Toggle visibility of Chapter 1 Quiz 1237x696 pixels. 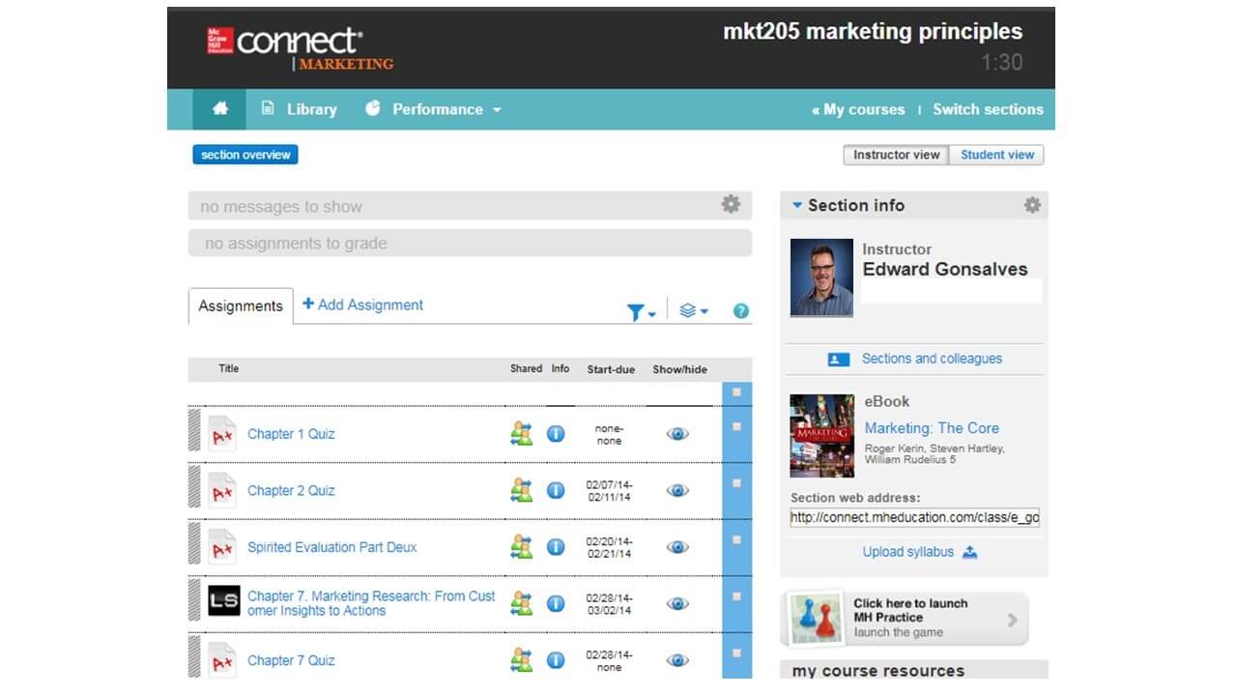(x=678, y=434)
